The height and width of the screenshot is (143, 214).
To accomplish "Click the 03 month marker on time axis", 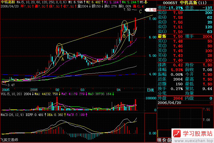I will click(x=82, y=90).
